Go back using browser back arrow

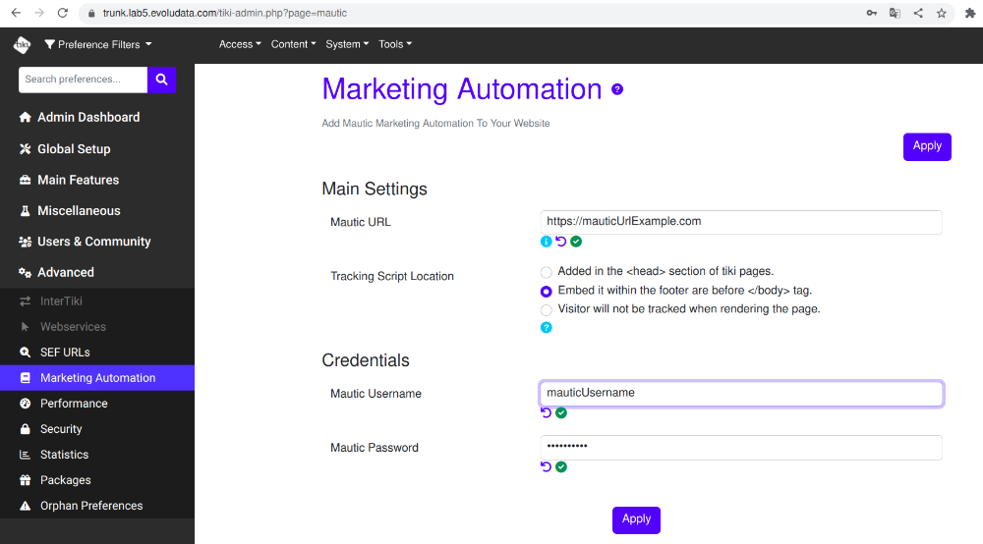(x=16, y=13)
